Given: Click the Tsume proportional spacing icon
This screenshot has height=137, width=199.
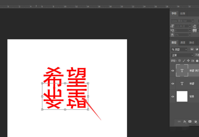Looking at the screenshot, I should (x=172, y=35).
